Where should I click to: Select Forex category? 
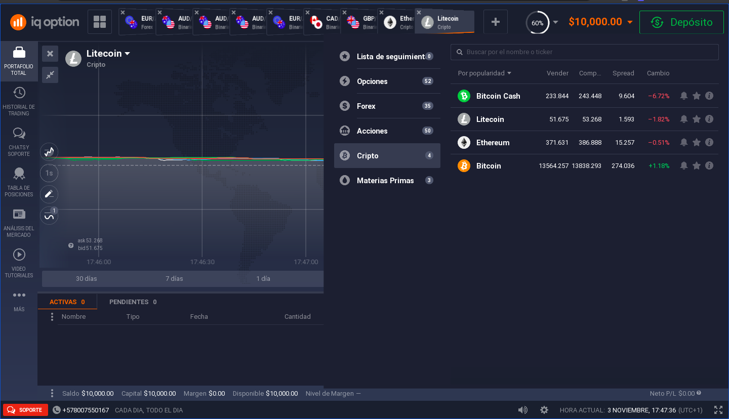pyautogui.click(x=387, y=106)
